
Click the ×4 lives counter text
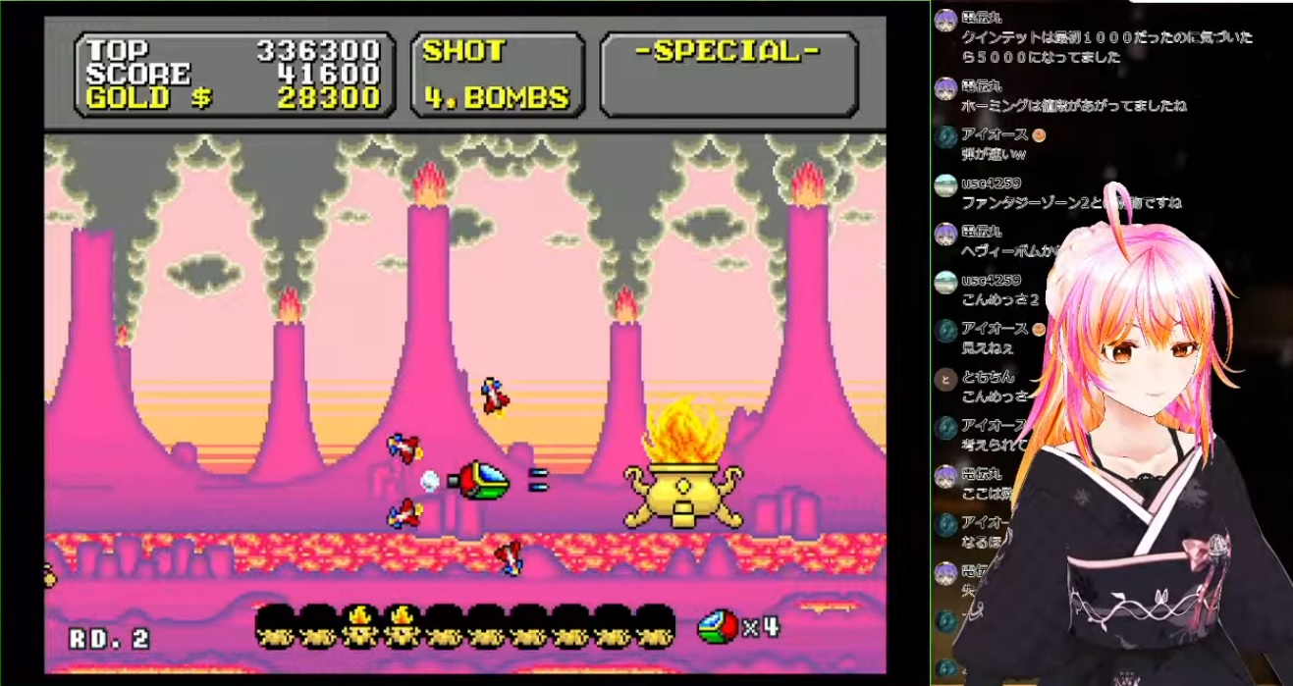(x=761, y=626)
